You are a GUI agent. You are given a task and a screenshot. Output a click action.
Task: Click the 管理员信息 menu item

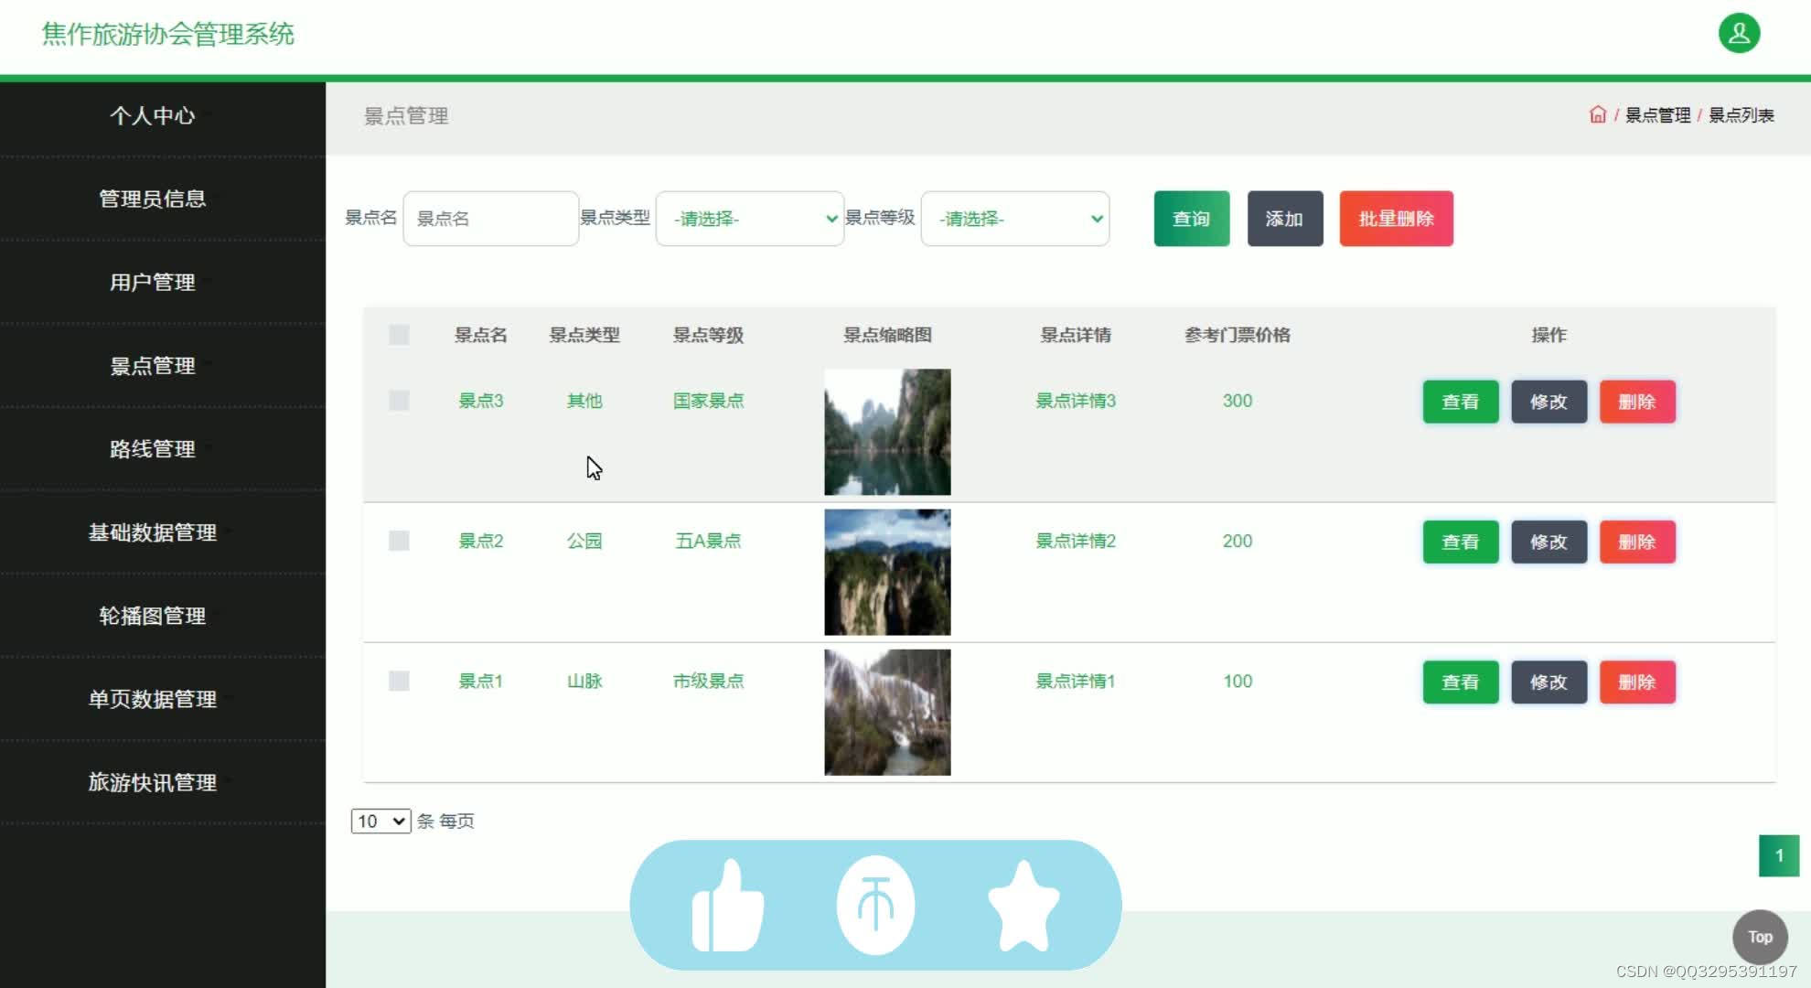pyautogui.click(x=151, y=199)
